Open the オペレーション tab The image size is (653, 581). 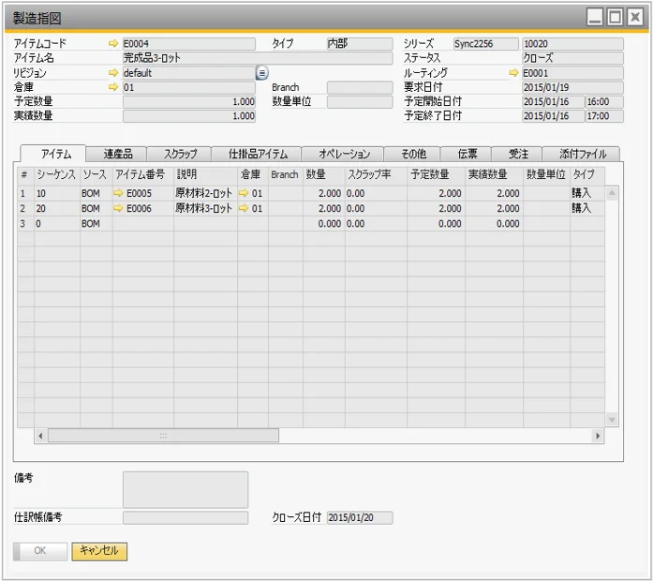(343, 154)
